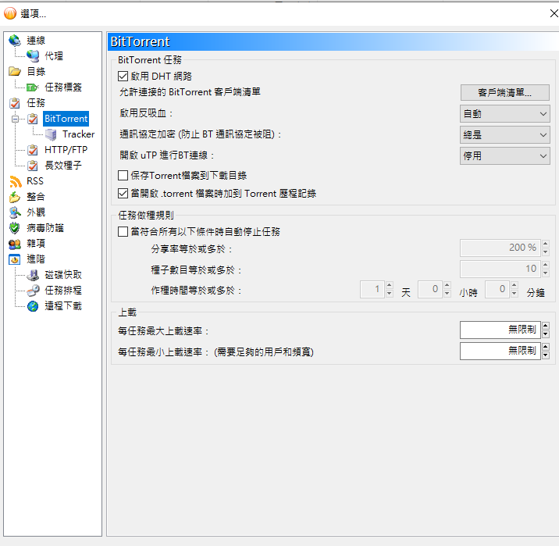Select 整合 in the options tree
This screenshot has width=559, height=546.
[x=36, y=197]
